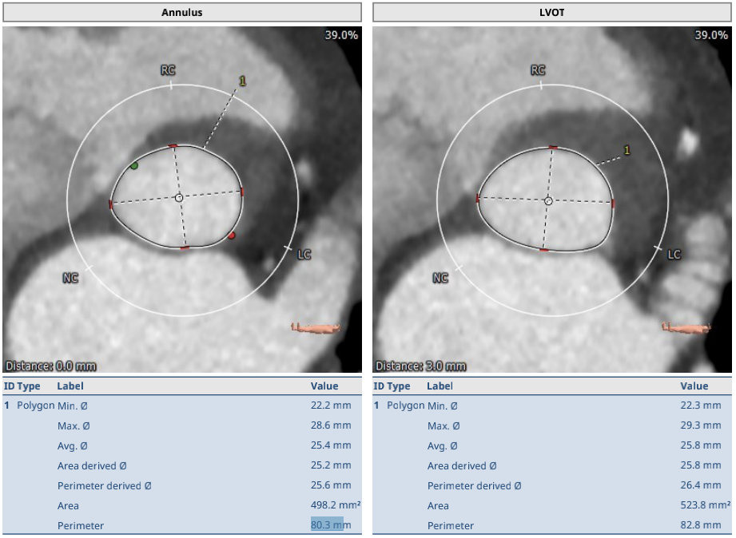Click the RC cusp label in the Annulus view
This screenshot has height=538, width=736.
tap(168, 70)
